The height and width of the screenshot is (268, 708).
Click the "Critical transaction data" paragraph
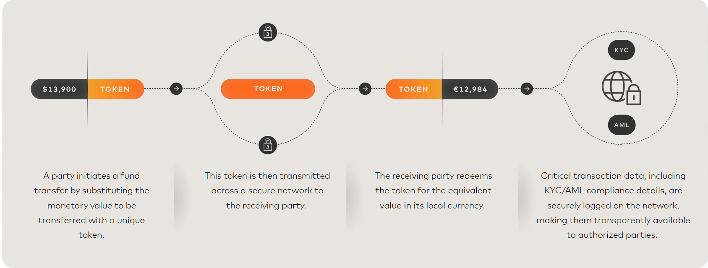point(613,205)
